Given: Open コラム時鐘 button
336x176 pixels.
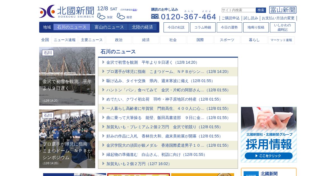Looking at the screenshot, I should (x=203, y=27).
